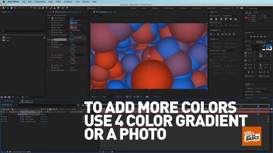Select the Brush tool
The height and width of the screenshot is (153, 273).
[x=51, y=8]
